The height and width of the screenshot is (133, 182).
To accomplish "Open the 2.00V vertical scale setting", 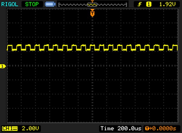I will [31, 128].
